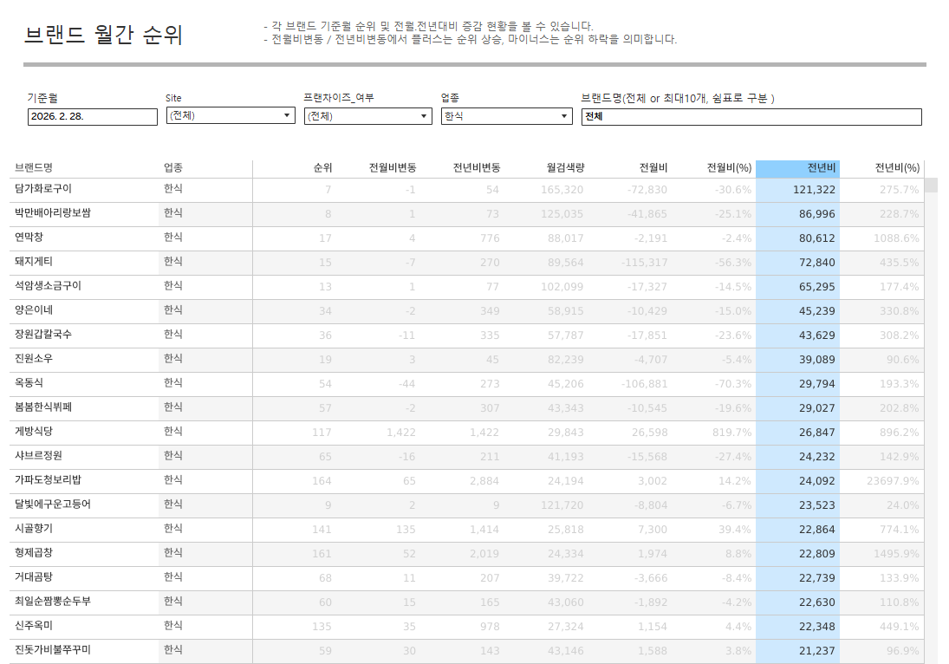Image resolution: width=949 pixels, height=664 pixels.
Task: Select the 전년비변동 column header
Action: click(x=476, y=168)
